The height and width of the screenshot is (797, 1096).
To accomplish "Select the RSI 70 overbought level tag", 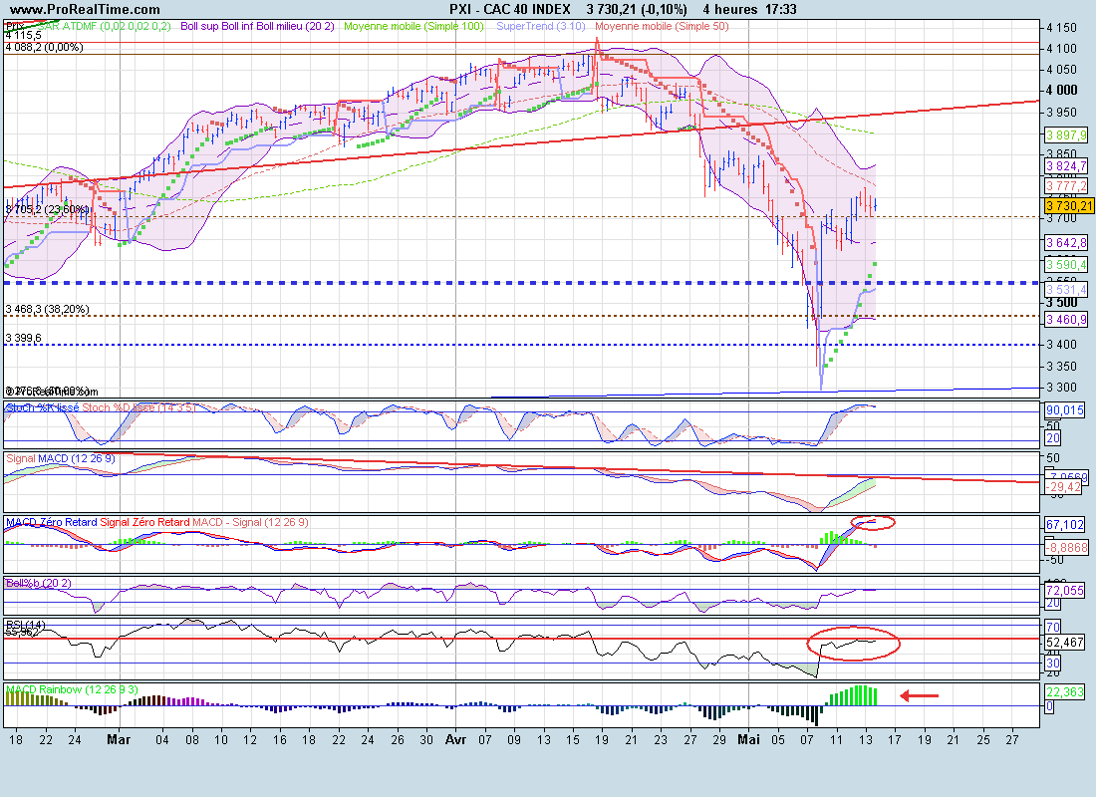I will click(1053, 627).
